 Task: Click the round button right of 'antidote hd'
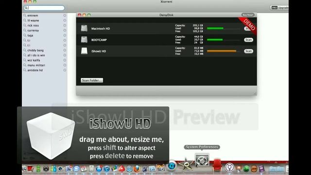click(65, 70)
